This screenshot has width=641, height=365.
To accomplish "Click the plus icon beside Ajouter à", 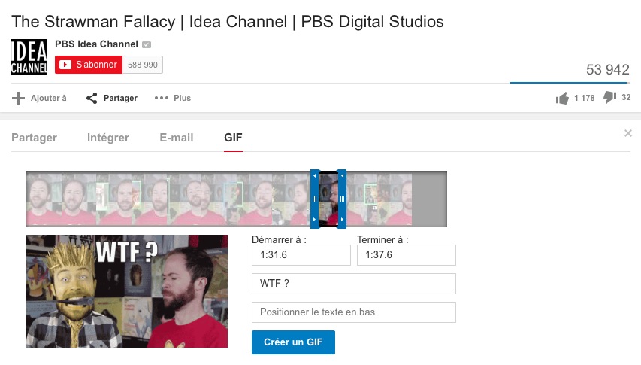I will click(18, 98).
